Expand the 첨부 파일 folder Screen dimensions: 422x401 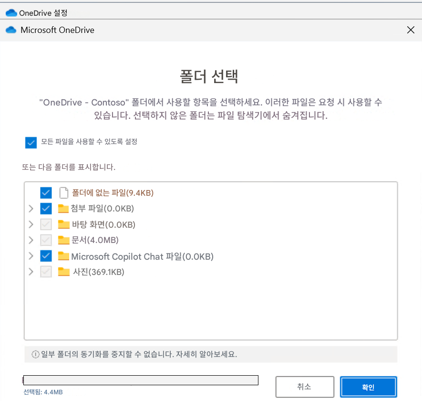[x=31, y=208]
